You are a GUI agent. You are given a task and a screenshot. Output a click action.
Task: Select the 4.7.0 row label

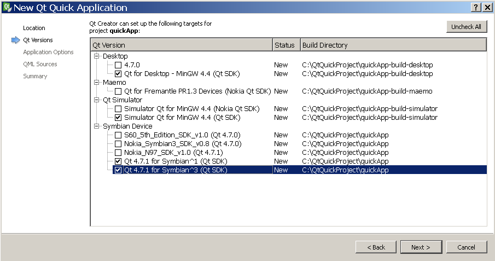click(132, 65)
